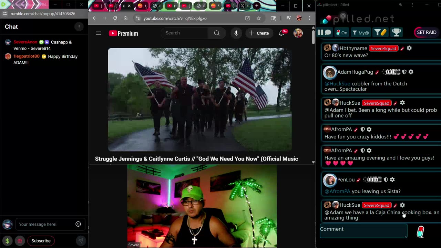The image size is (441, 248).
Task: Click AdamHugaPug's avatar in the chat
Action: 330,72
